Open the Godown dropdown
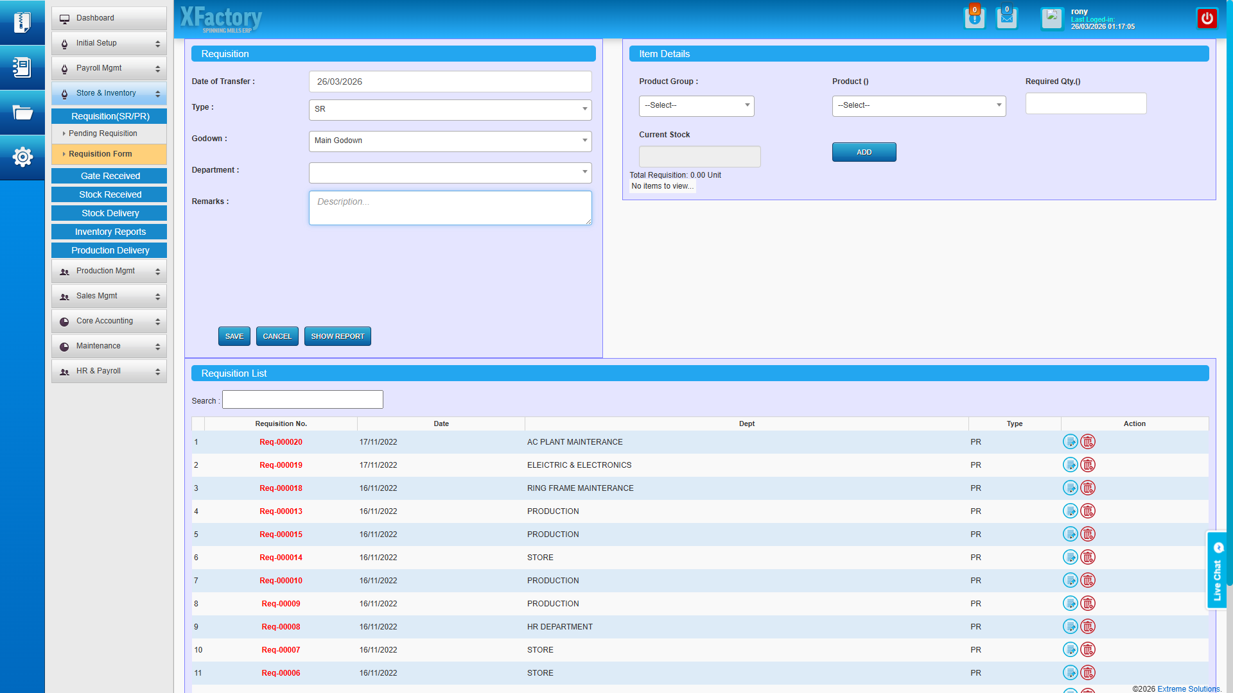Viewport: 1233px width, 693px height. (450, 141)
